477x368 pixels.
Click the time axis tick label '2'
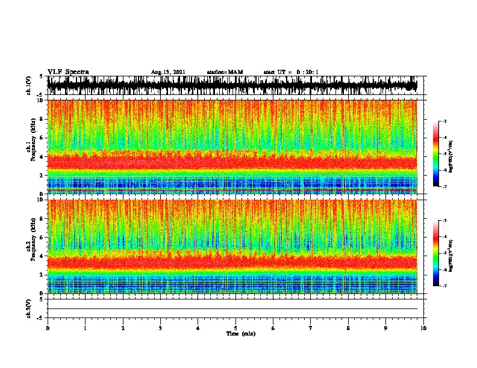pos(123,328)
